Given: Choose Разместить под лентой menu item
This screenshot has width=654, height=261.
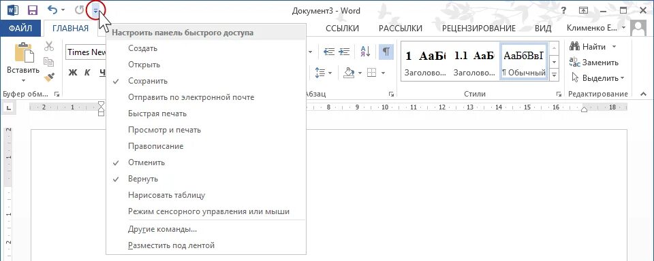Looking at the screenshot, I should (x=206, y=245).
